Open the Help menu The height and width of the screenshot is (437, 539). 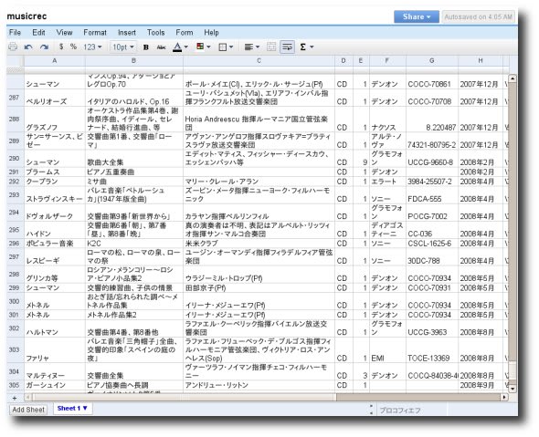211,32
